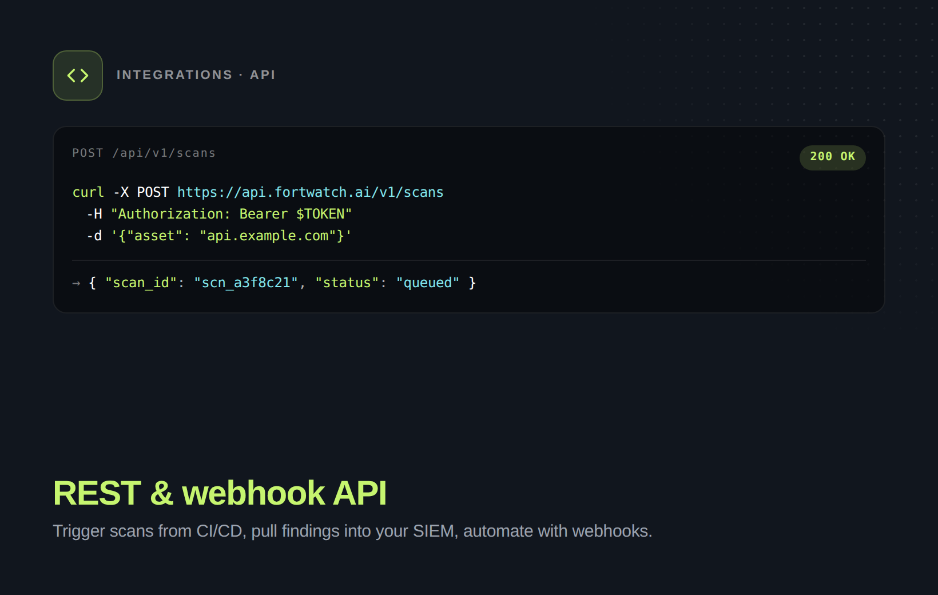This screenshot has width=938, height=595.
Task: Click the rounded icon container above the heading
Action: tap(77, 75)
